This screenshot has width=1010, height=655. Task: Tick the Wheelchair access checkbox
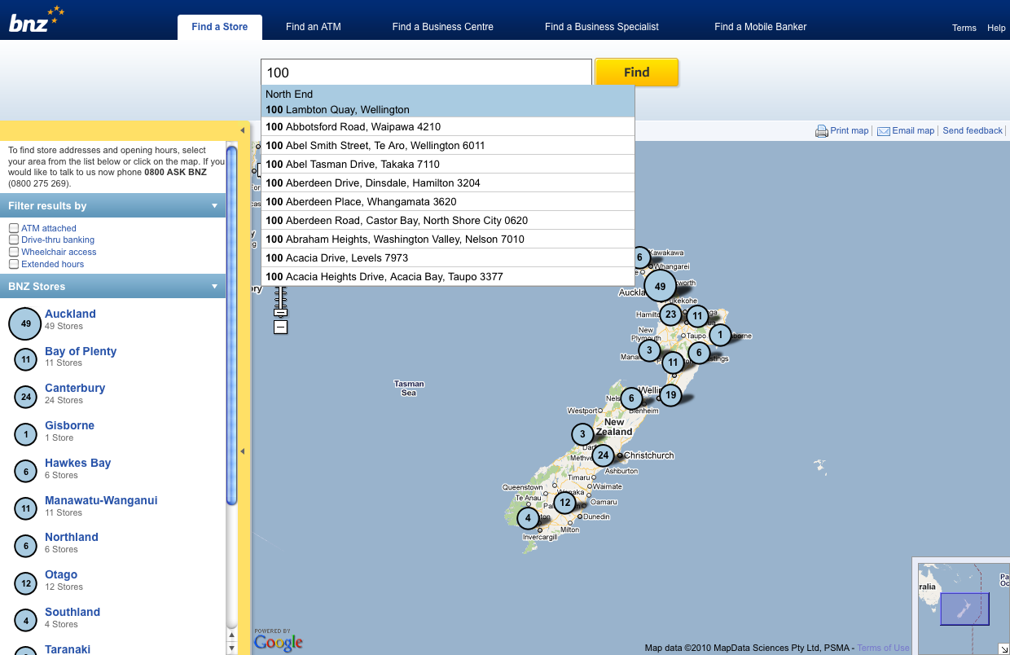14,252
